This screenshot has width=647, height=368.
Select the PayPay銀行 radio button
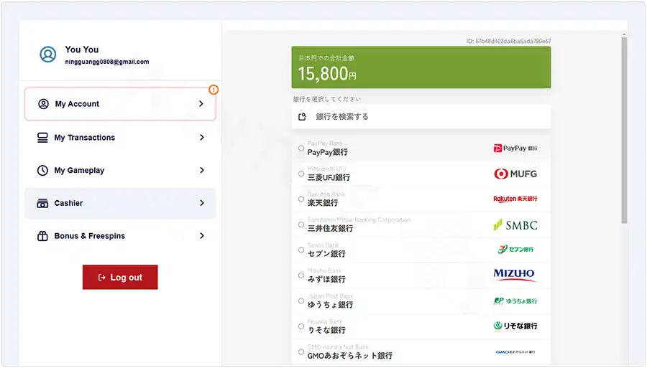[301, 148]
